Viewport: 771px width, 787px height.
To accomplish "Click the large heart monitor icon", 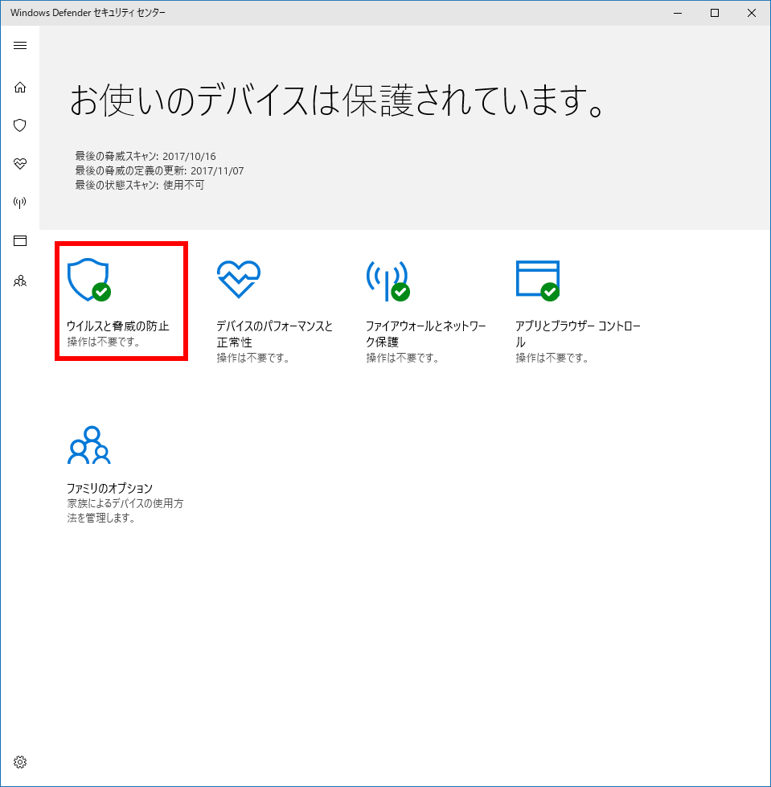I will (239, 279).
